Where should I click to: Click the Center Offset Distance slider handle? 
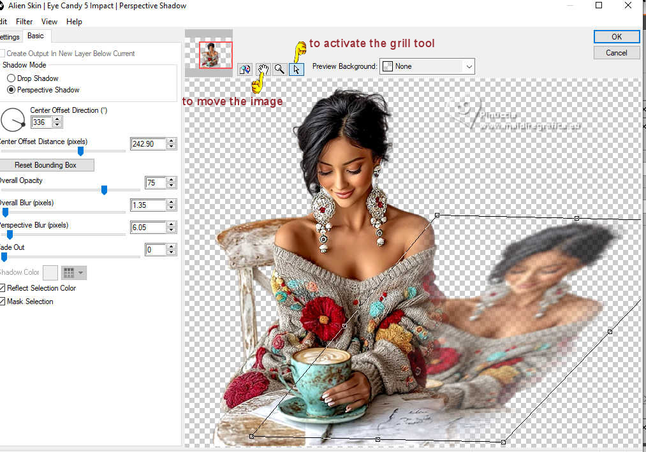[x=81, y=151]
